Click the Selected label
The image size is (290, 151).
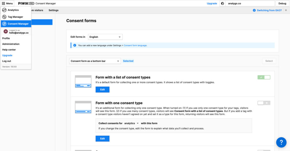[x=128, y=61]
